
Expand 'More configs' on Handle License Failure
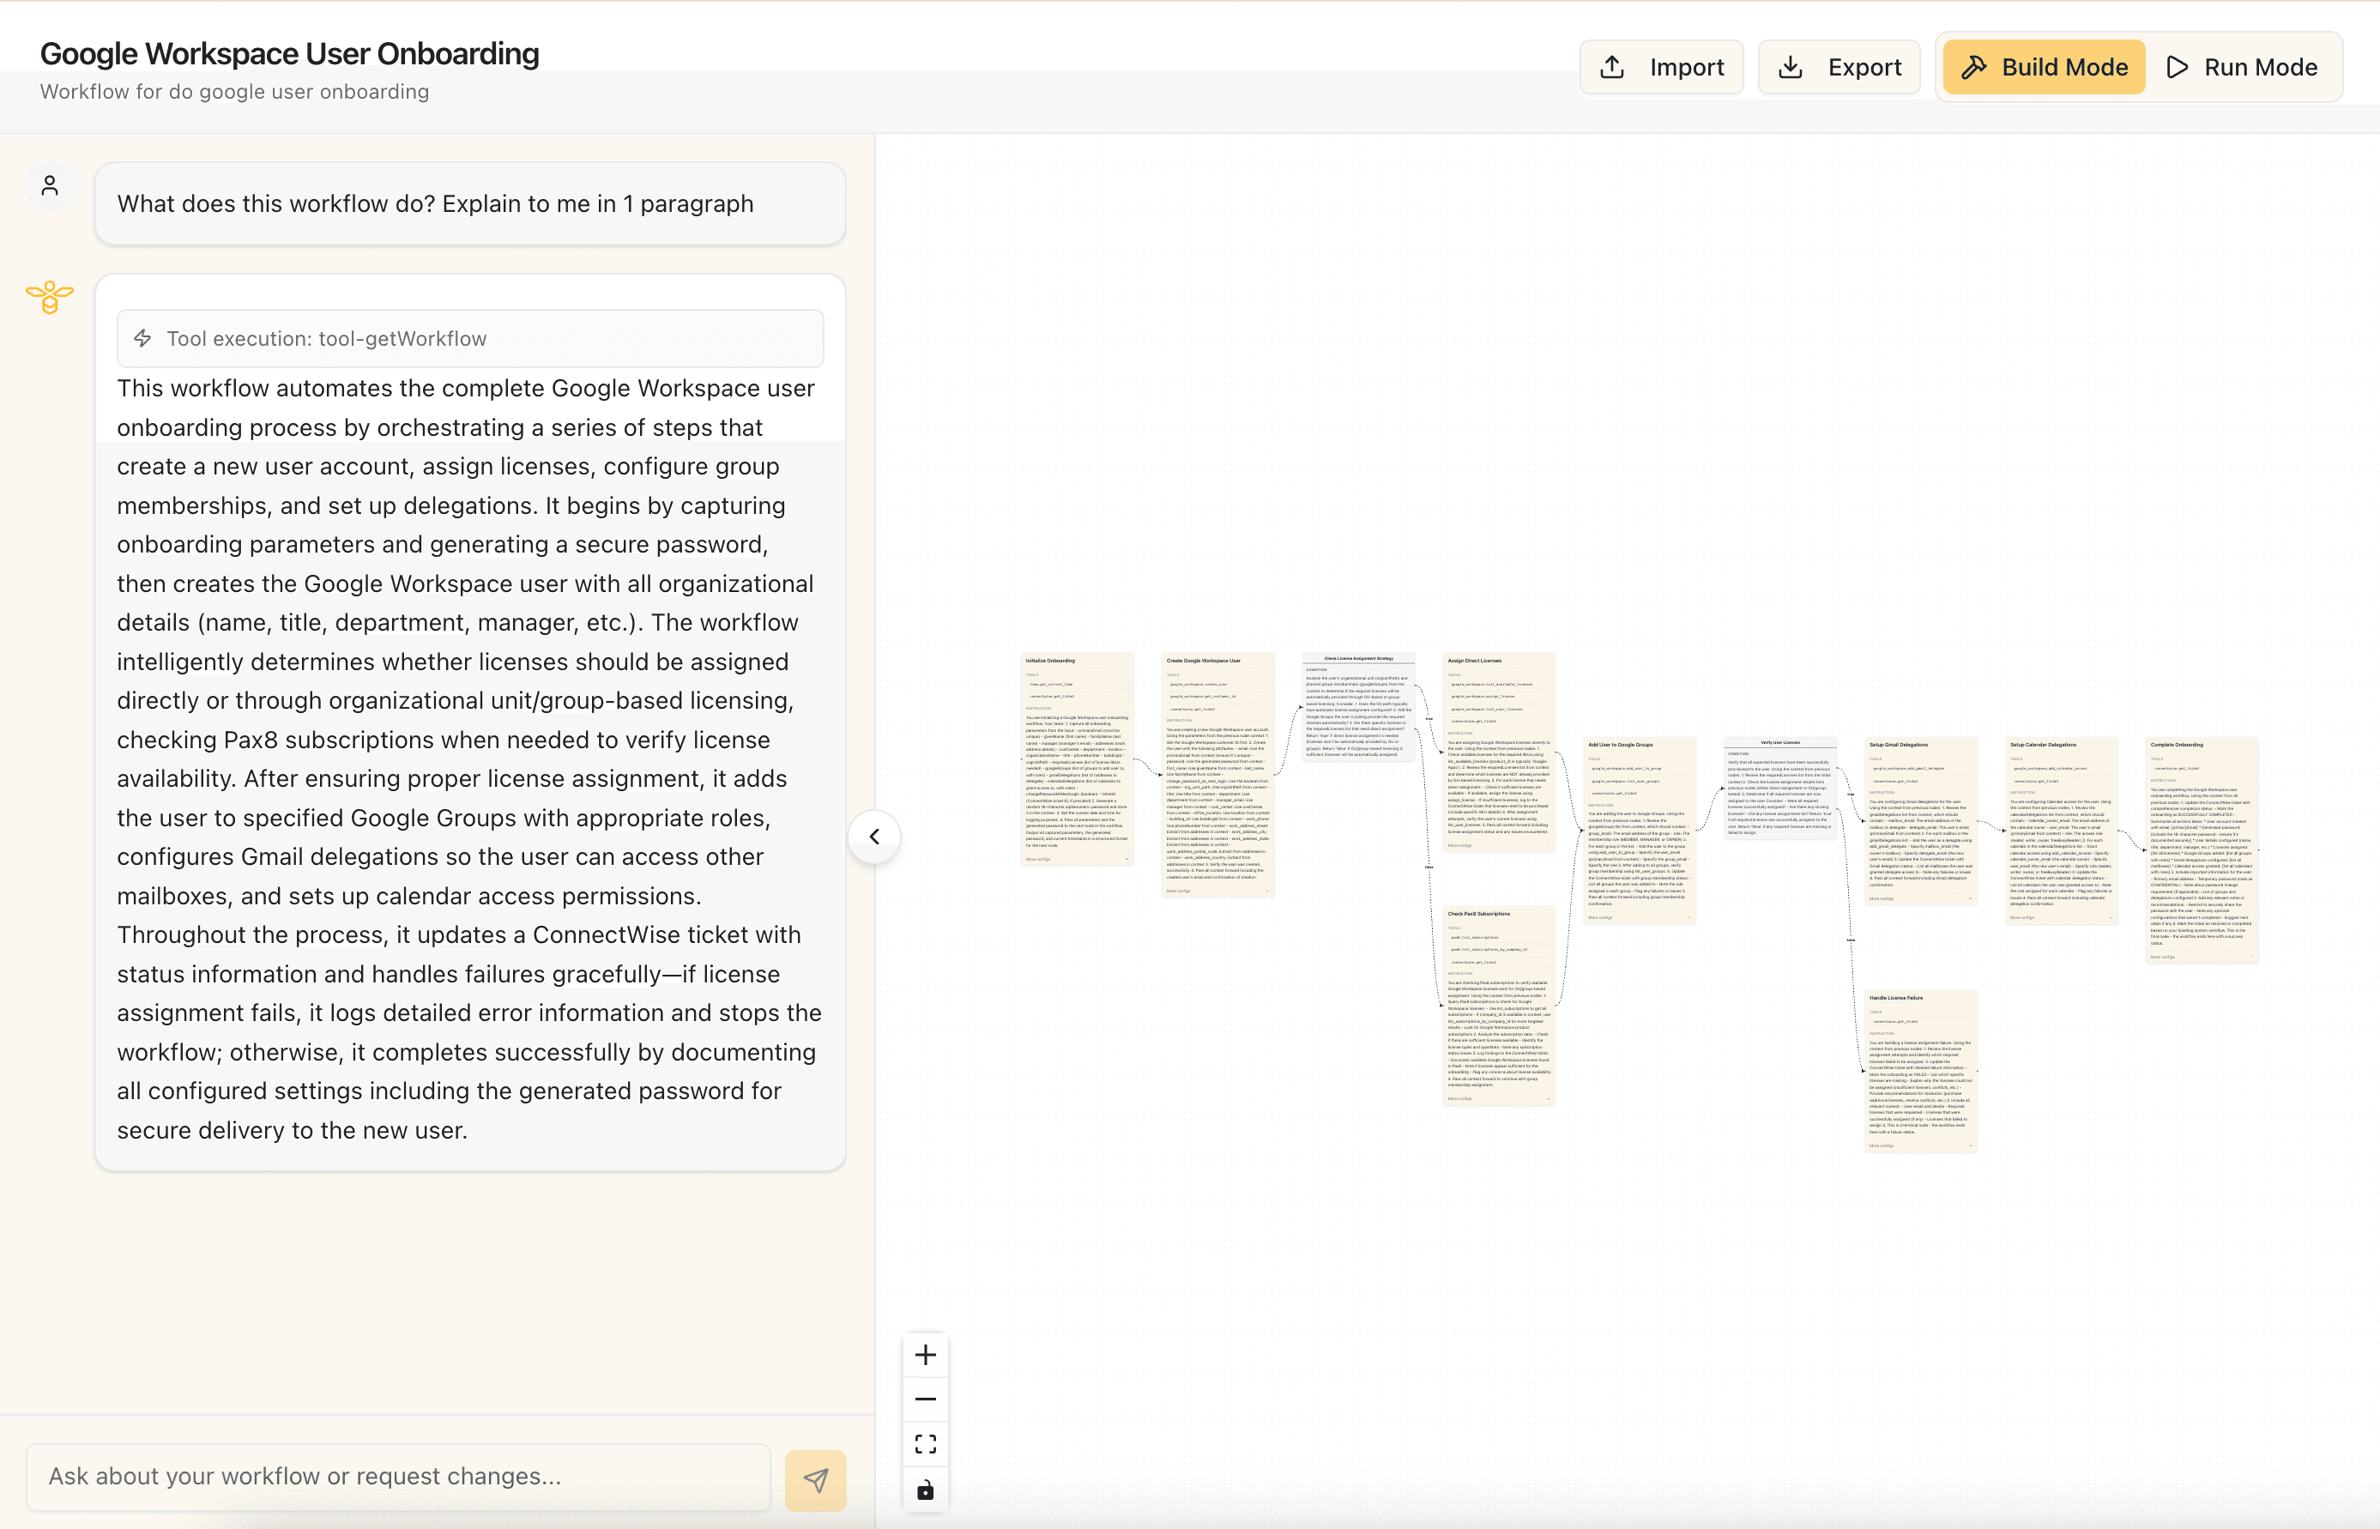tap(1920, 1145)
